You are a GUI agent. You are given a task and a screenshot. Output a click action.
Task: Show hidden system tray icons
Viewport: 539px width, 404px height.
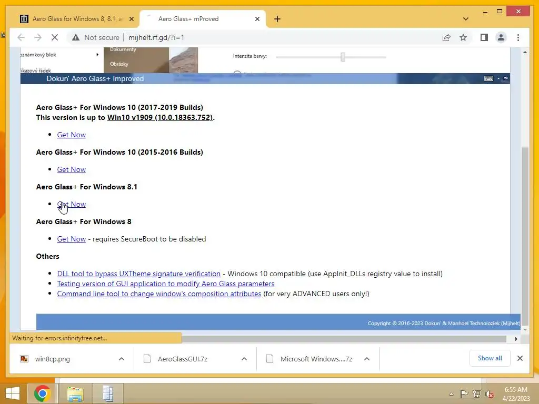click(451, 394)
